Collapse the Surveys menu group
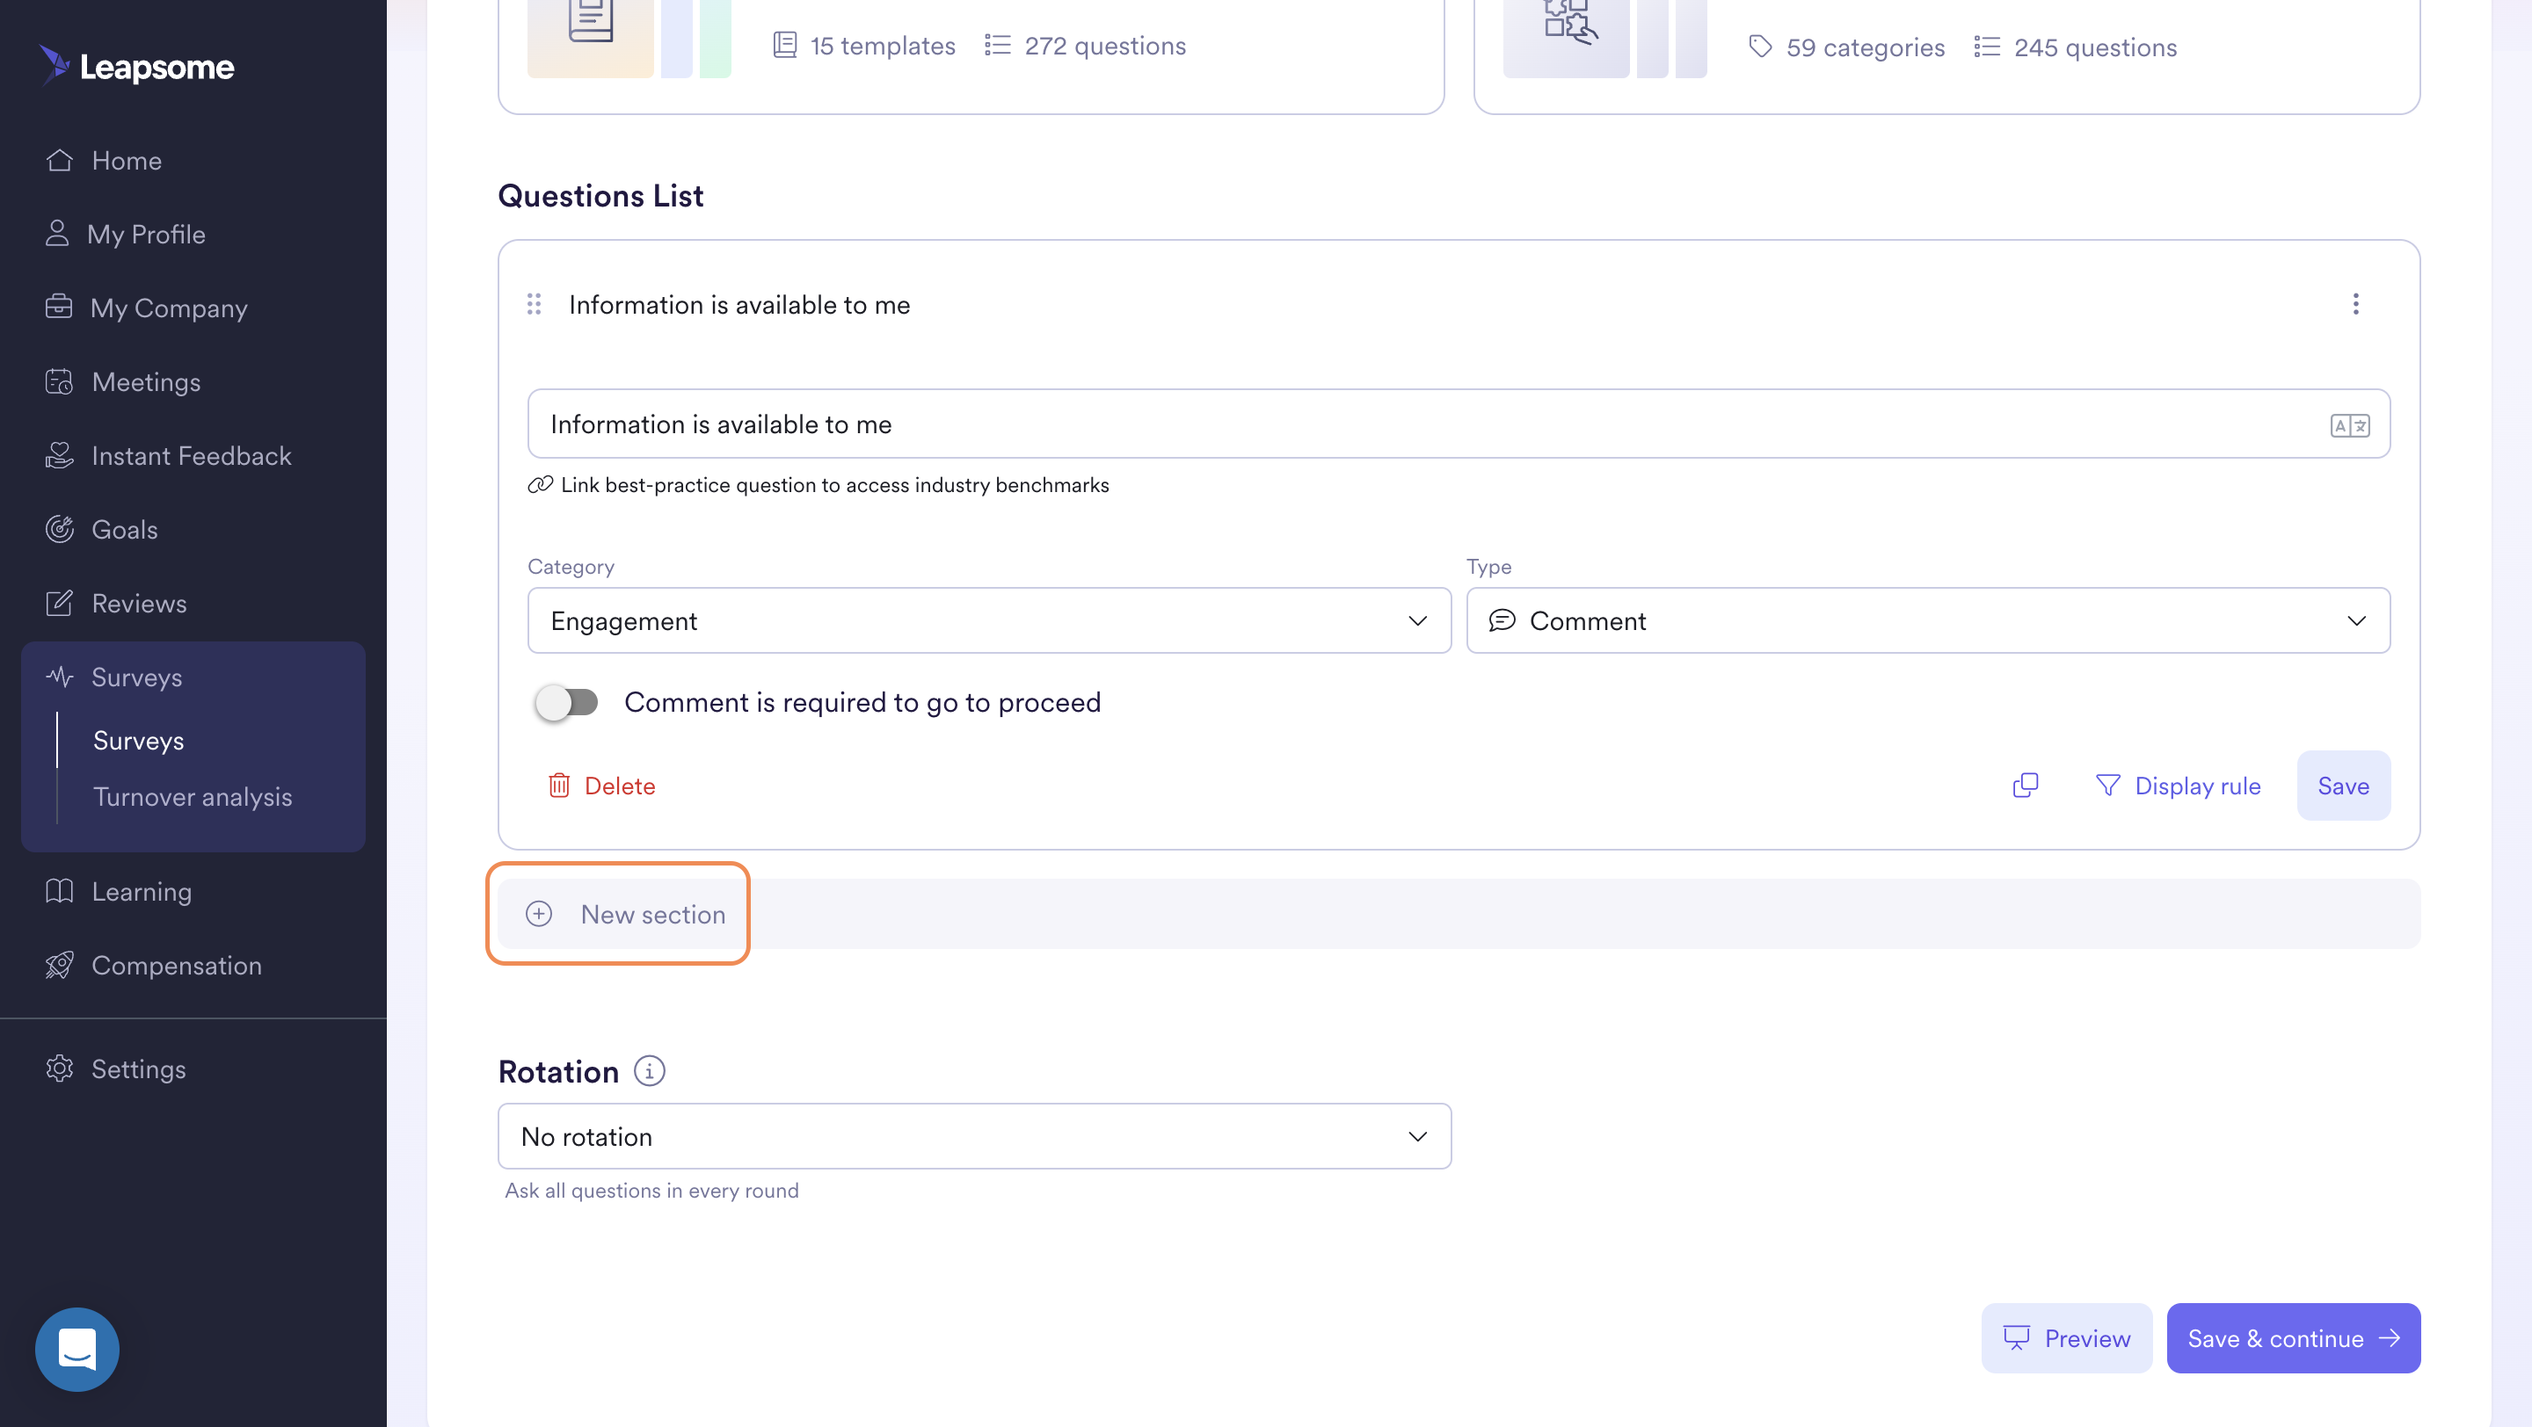This screenshot has width=2532, height=1427. [136, 677]
